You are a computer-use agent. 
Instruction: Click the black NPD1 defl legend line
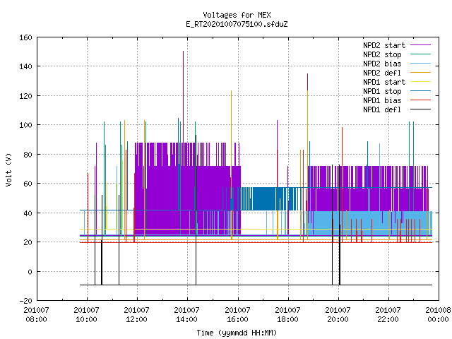pos(420,109)
